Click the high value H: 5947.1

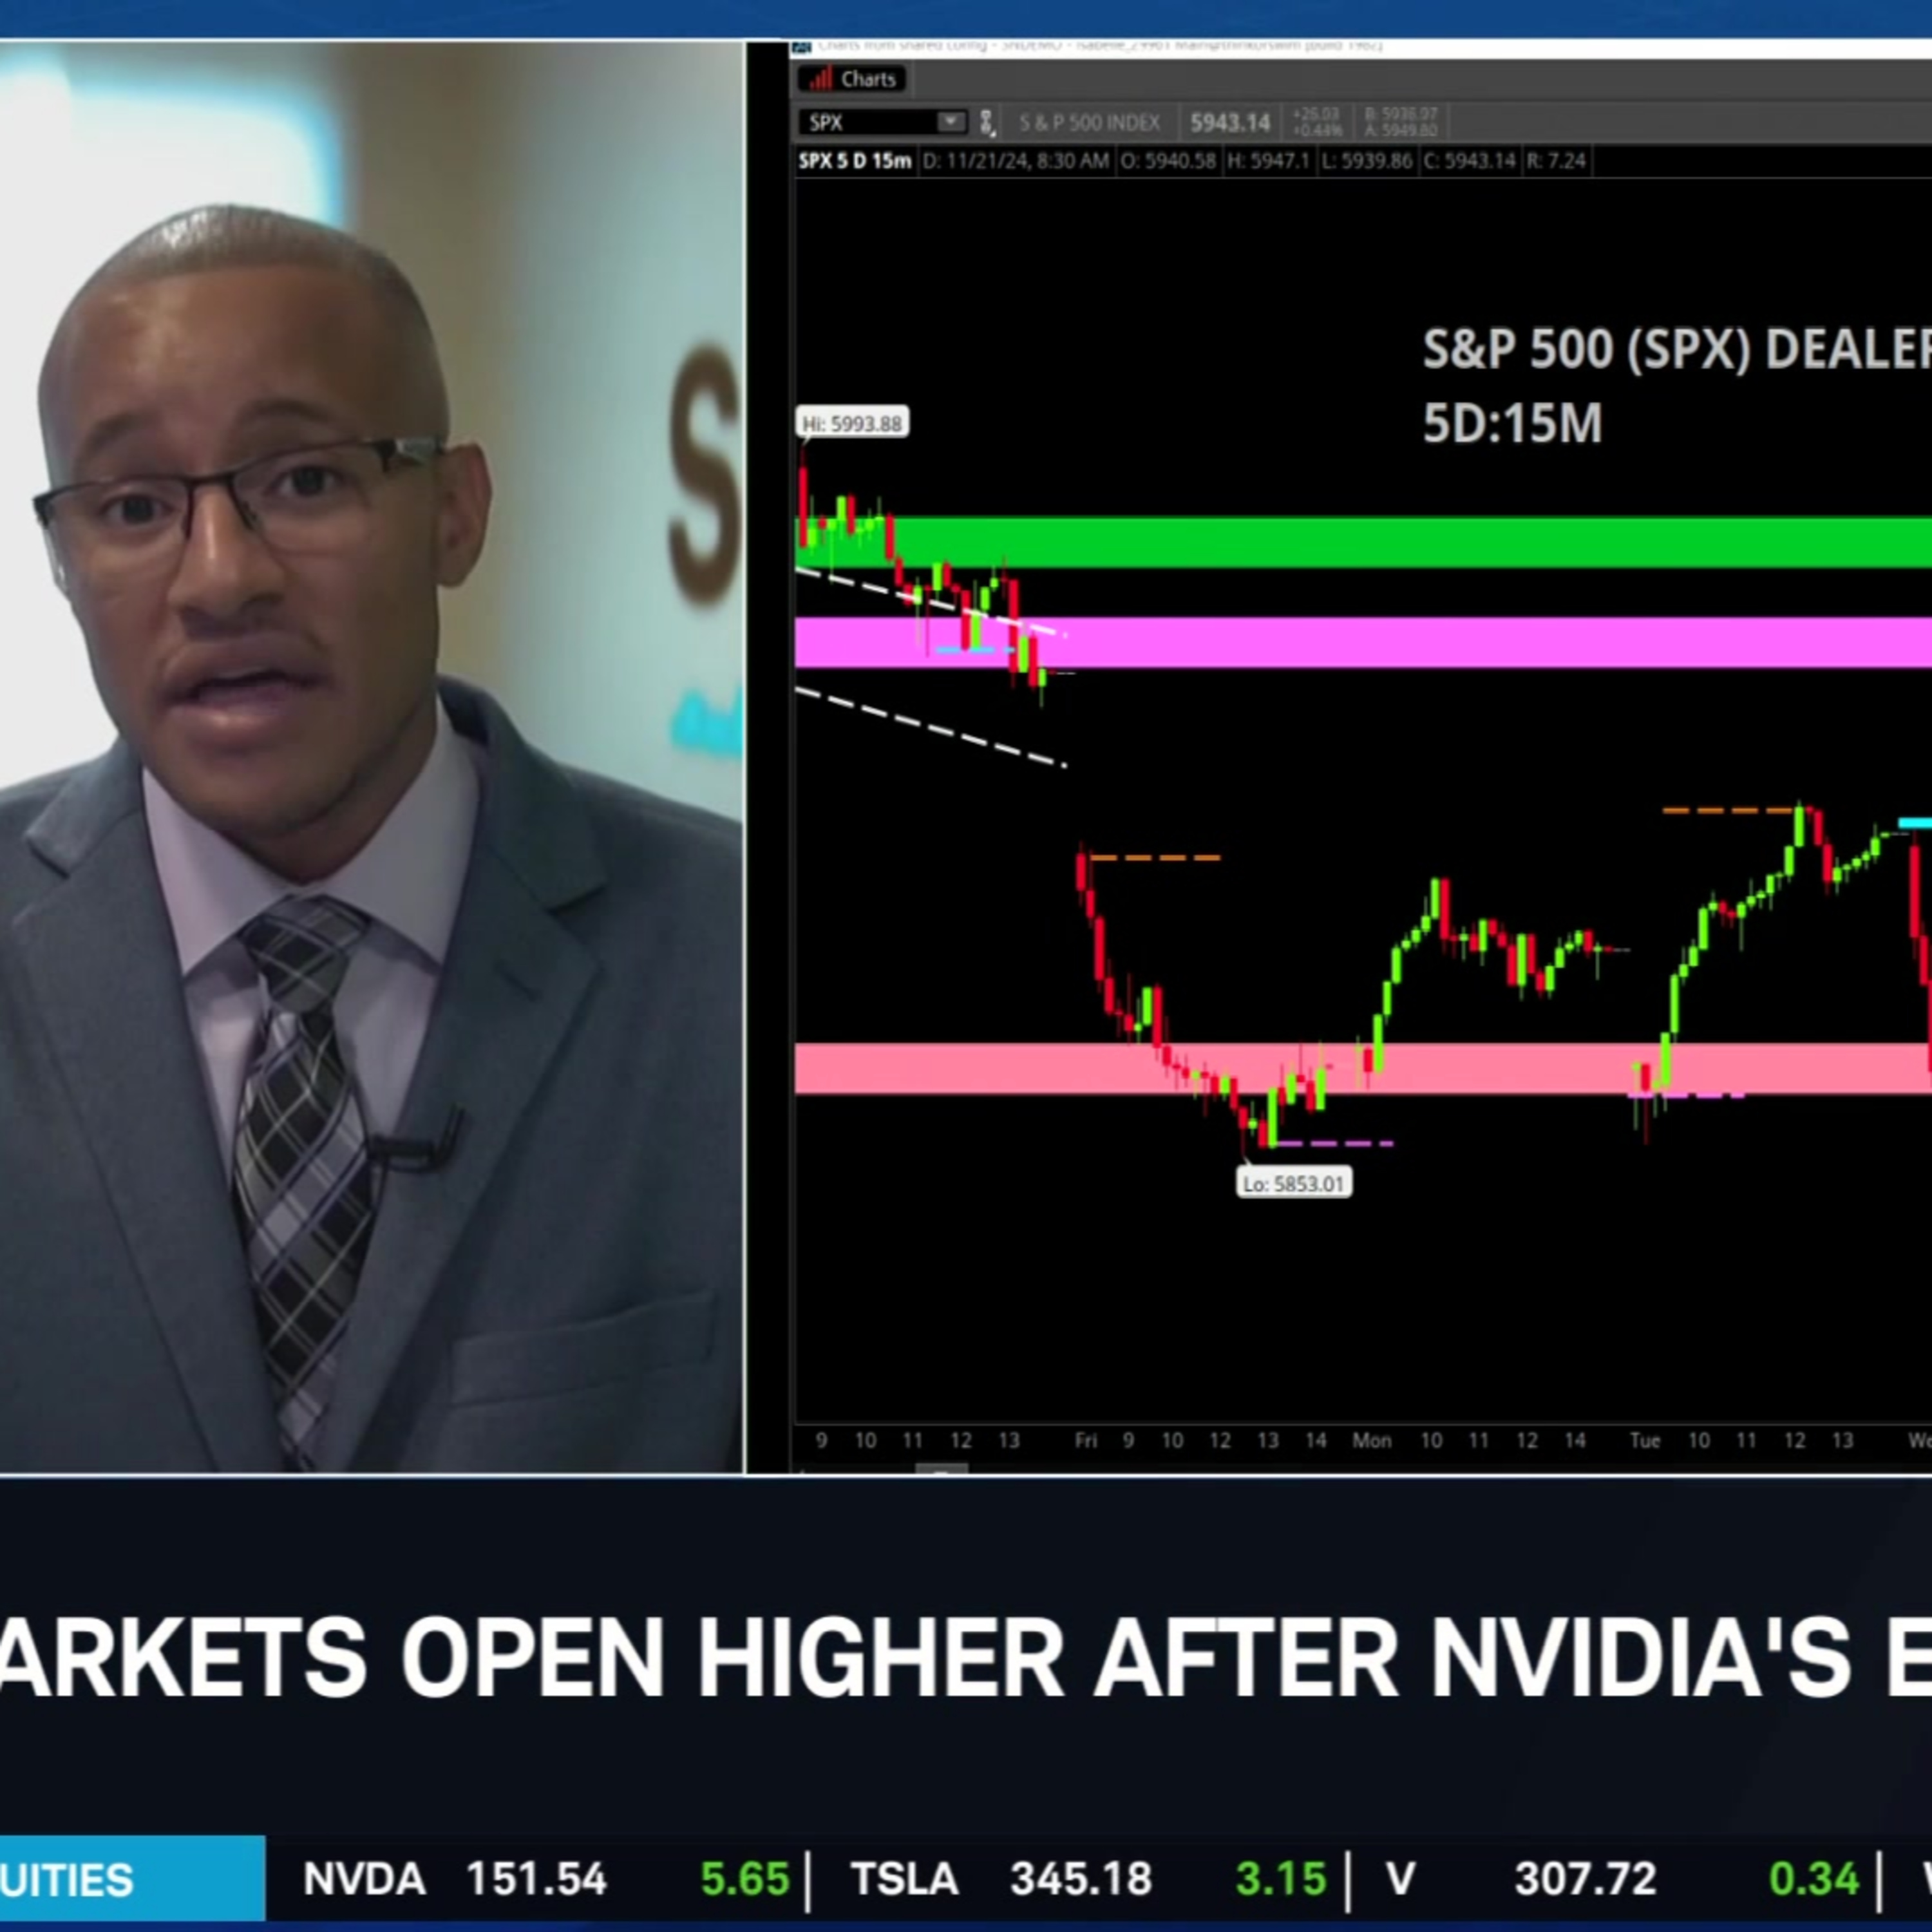click(1268, 161)
